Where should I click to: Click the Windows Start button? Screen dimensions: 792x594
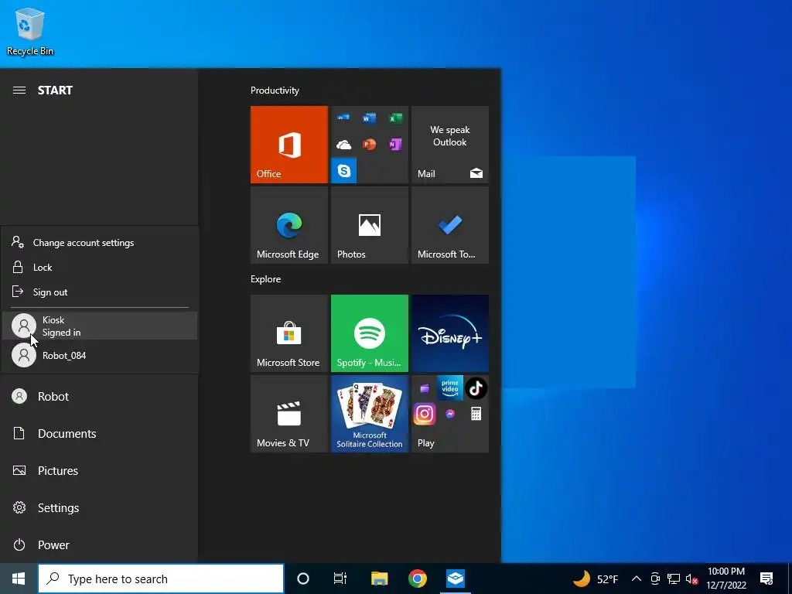tap(19, 579)
